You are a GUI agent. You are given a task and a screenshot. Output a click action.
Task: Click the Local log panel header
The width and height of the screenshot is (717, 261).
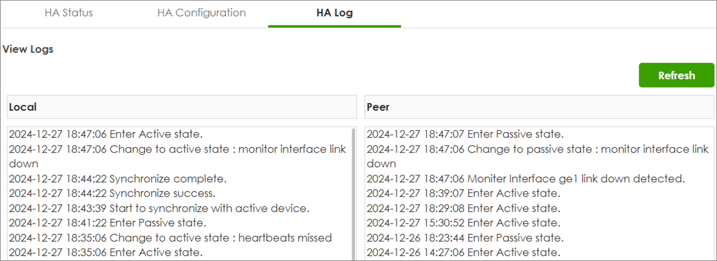[181, 107]
